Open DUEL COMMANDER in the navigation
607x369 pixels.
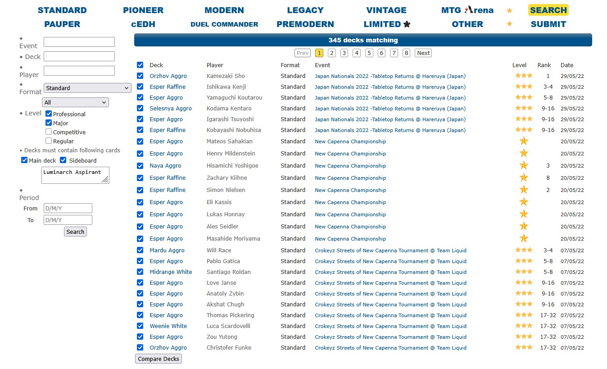click(224, 24)
